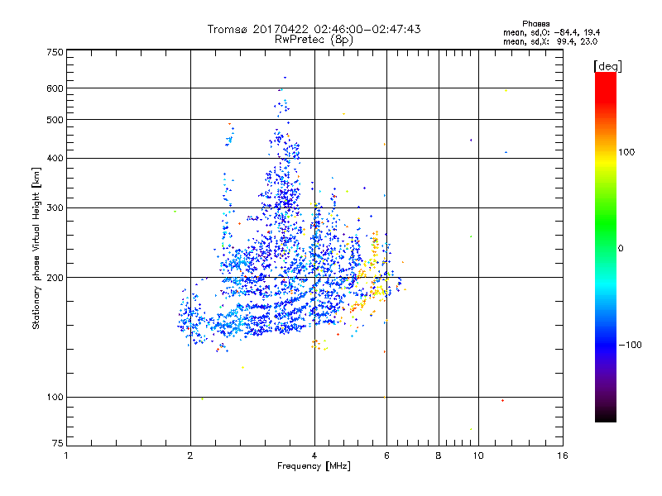Click the '[deg]' colorbar unit label
Image resolution: width=662 pixels, height=496 pixels.
coord(607,66)
